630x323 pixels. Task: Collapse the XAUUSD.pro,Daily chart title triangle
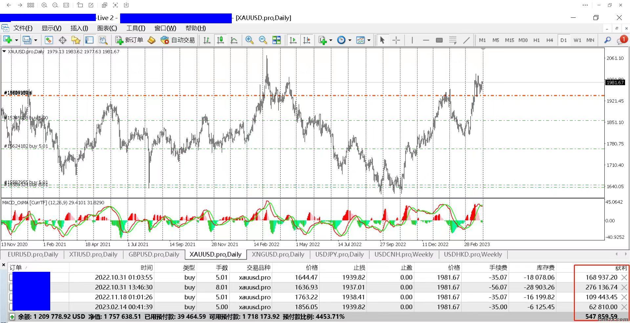pyautogui.click(x=4, y=51)
